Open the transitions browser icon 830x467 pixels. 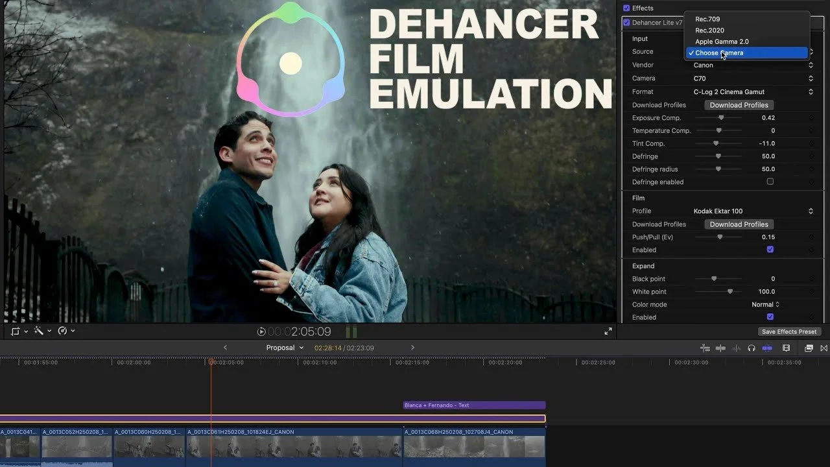[x=824, y=348]
